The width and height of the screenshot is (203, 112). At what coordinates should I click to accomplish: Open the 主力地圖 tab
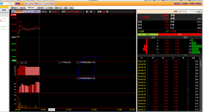[49, 8]
